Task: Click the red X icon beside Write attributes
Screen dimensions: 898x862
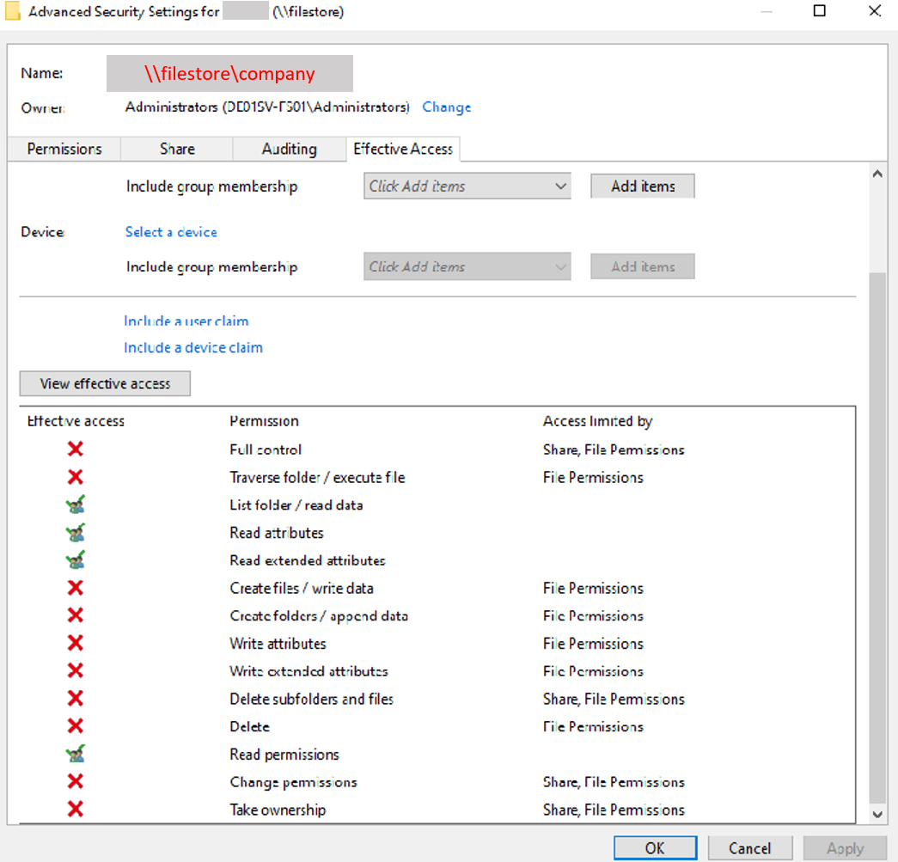Action: pos(75,643)
